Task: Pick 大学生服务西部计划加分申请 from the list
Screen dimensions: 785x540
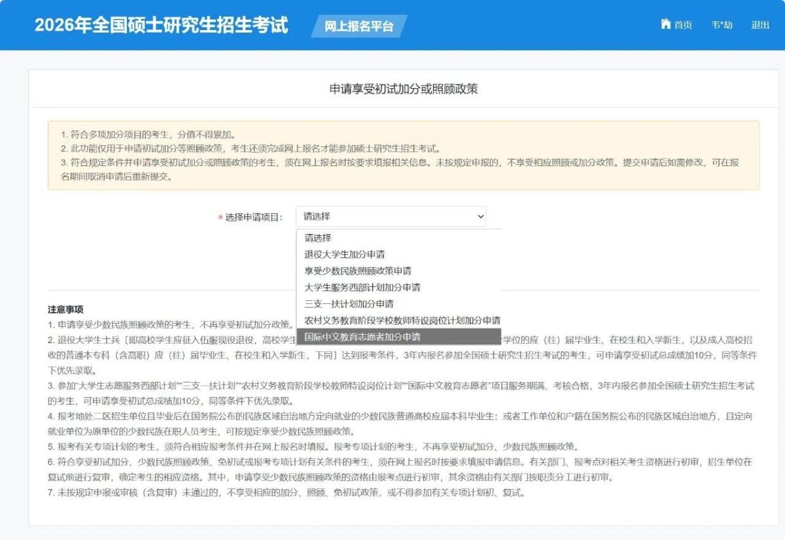Action: pos(362,287)
